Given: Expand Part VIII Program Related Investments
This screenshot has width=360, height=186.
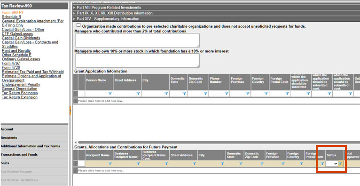Looking at the screenshot, I should pos(74,8).
